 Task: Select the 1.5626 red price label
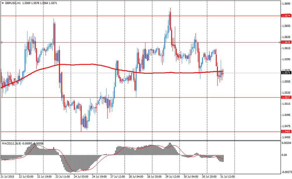[x=286, y=42]
